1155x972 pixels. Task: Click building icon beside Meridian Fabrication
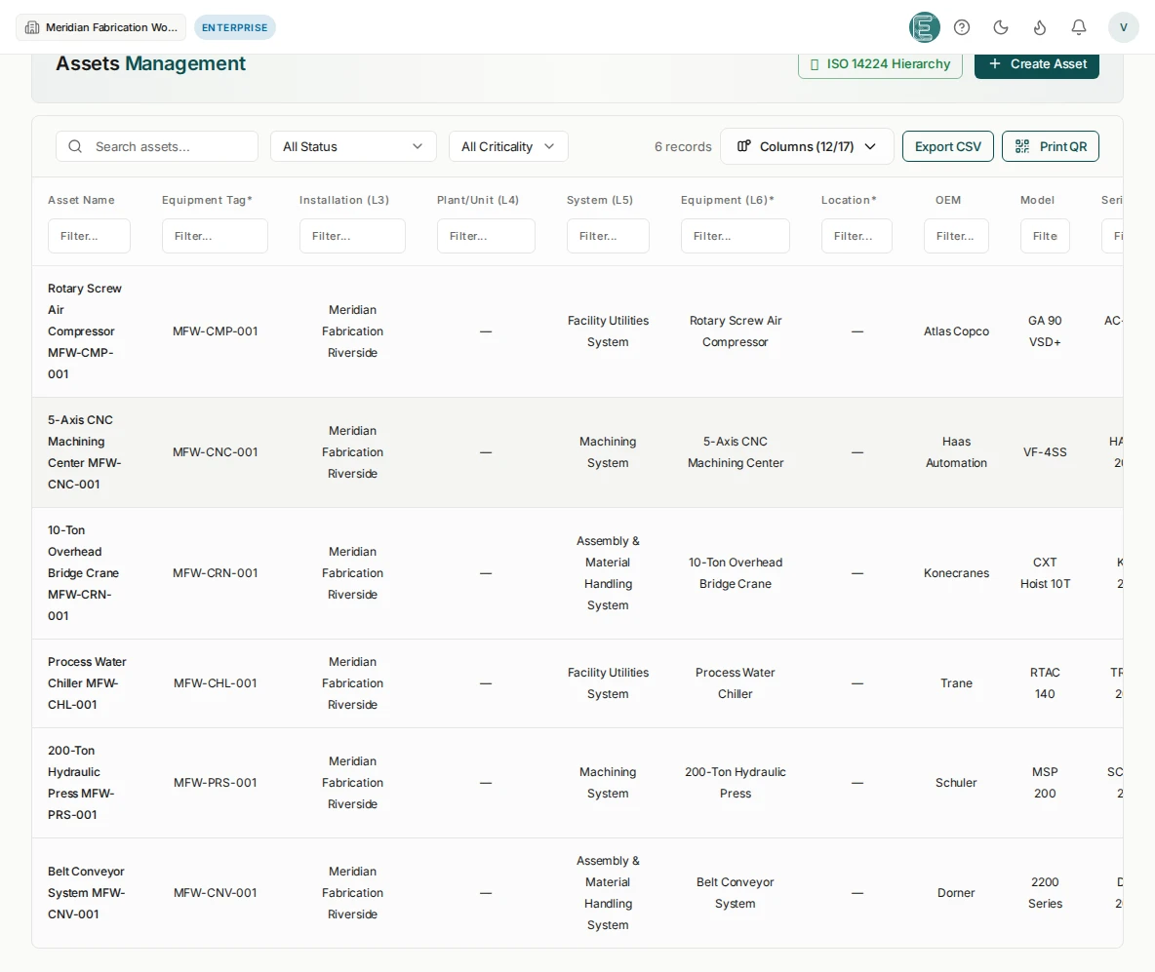pyautogui.click(x=31, y=27)
